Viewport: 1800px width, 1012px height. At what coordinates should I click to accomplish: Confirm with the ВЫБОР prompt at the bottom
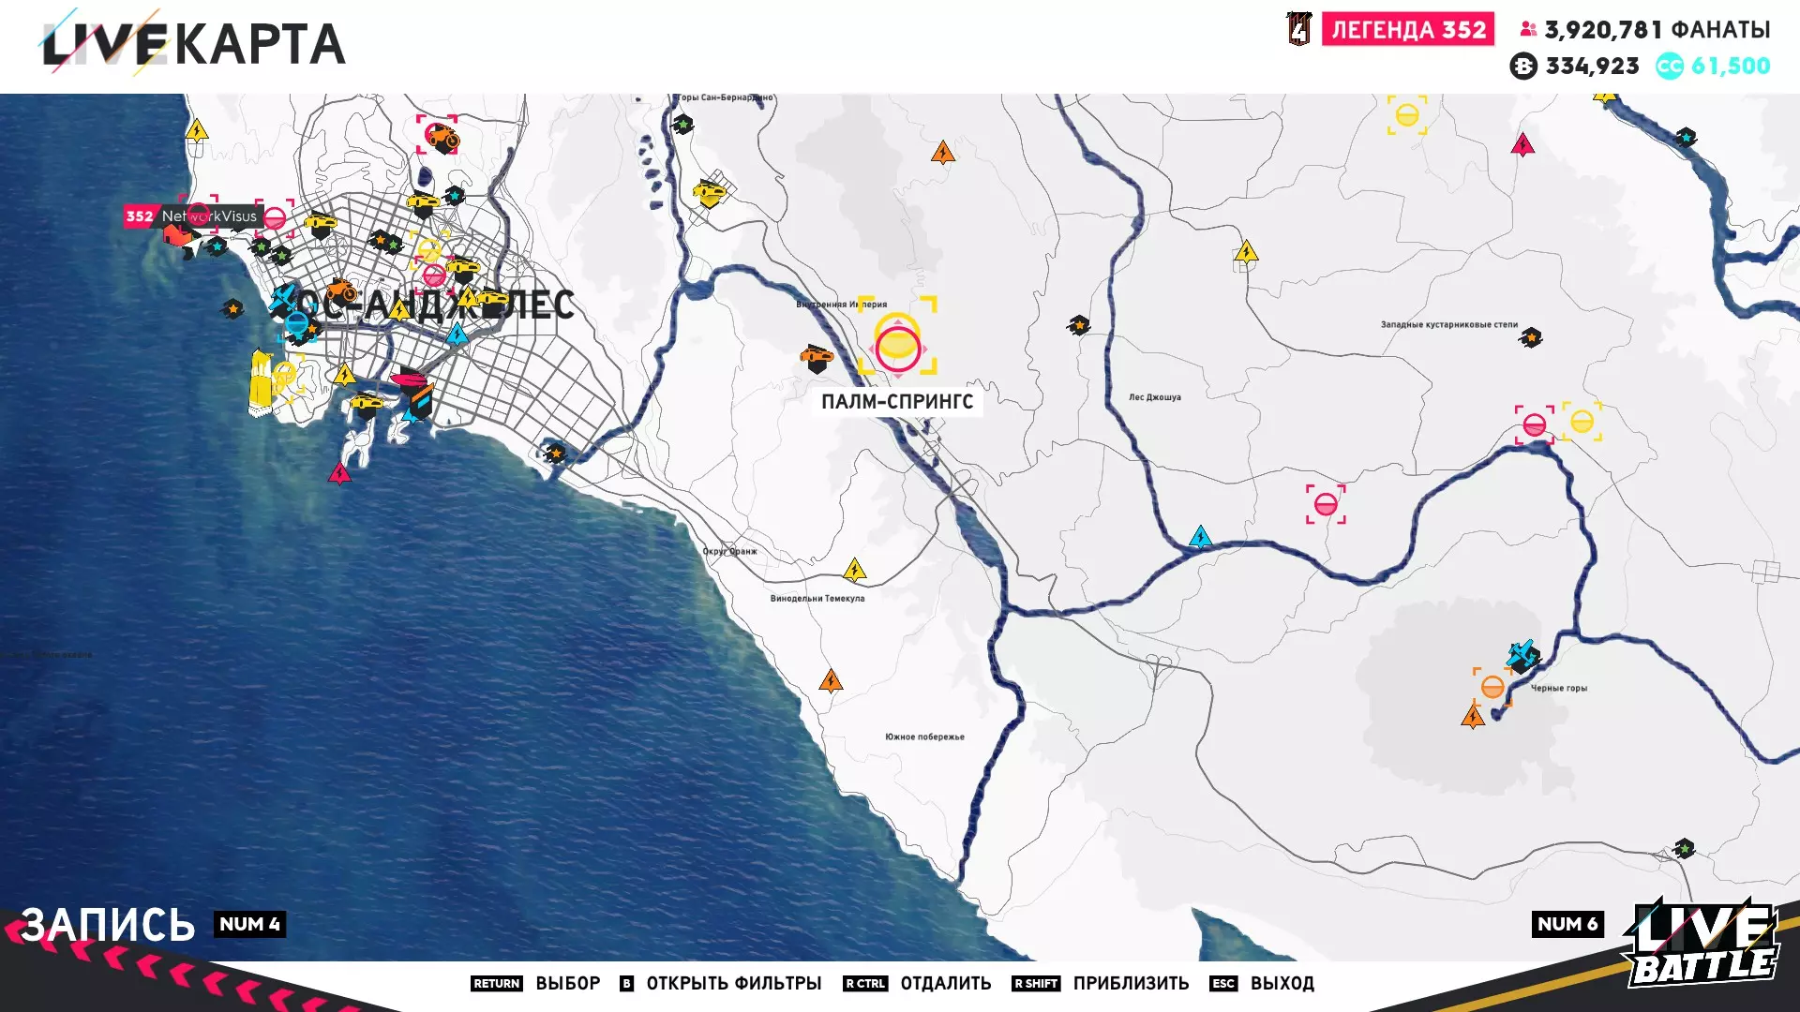click(567, 983)
